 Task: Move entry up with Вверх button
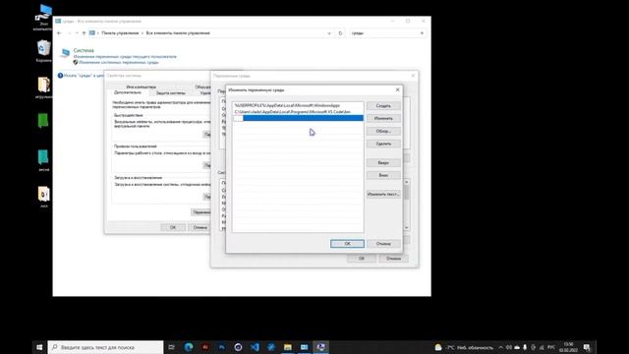coord(383,162)
